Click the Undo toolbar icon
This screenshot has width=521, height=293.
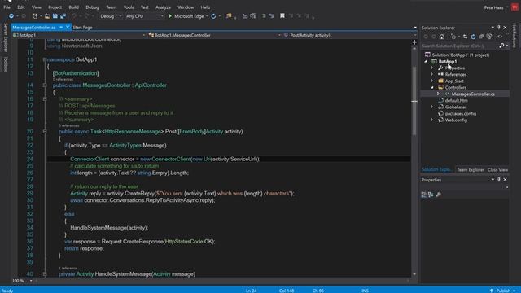pyautogui.click(x=74, y=16)
